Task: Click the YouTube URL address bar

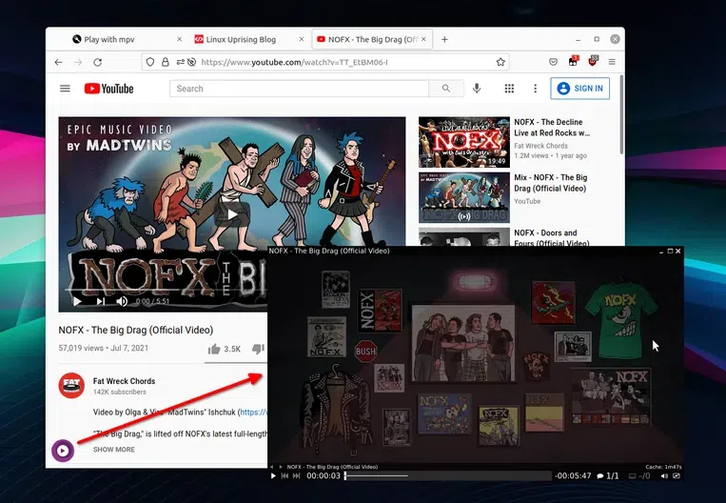Action: click(x=325, y=62)
